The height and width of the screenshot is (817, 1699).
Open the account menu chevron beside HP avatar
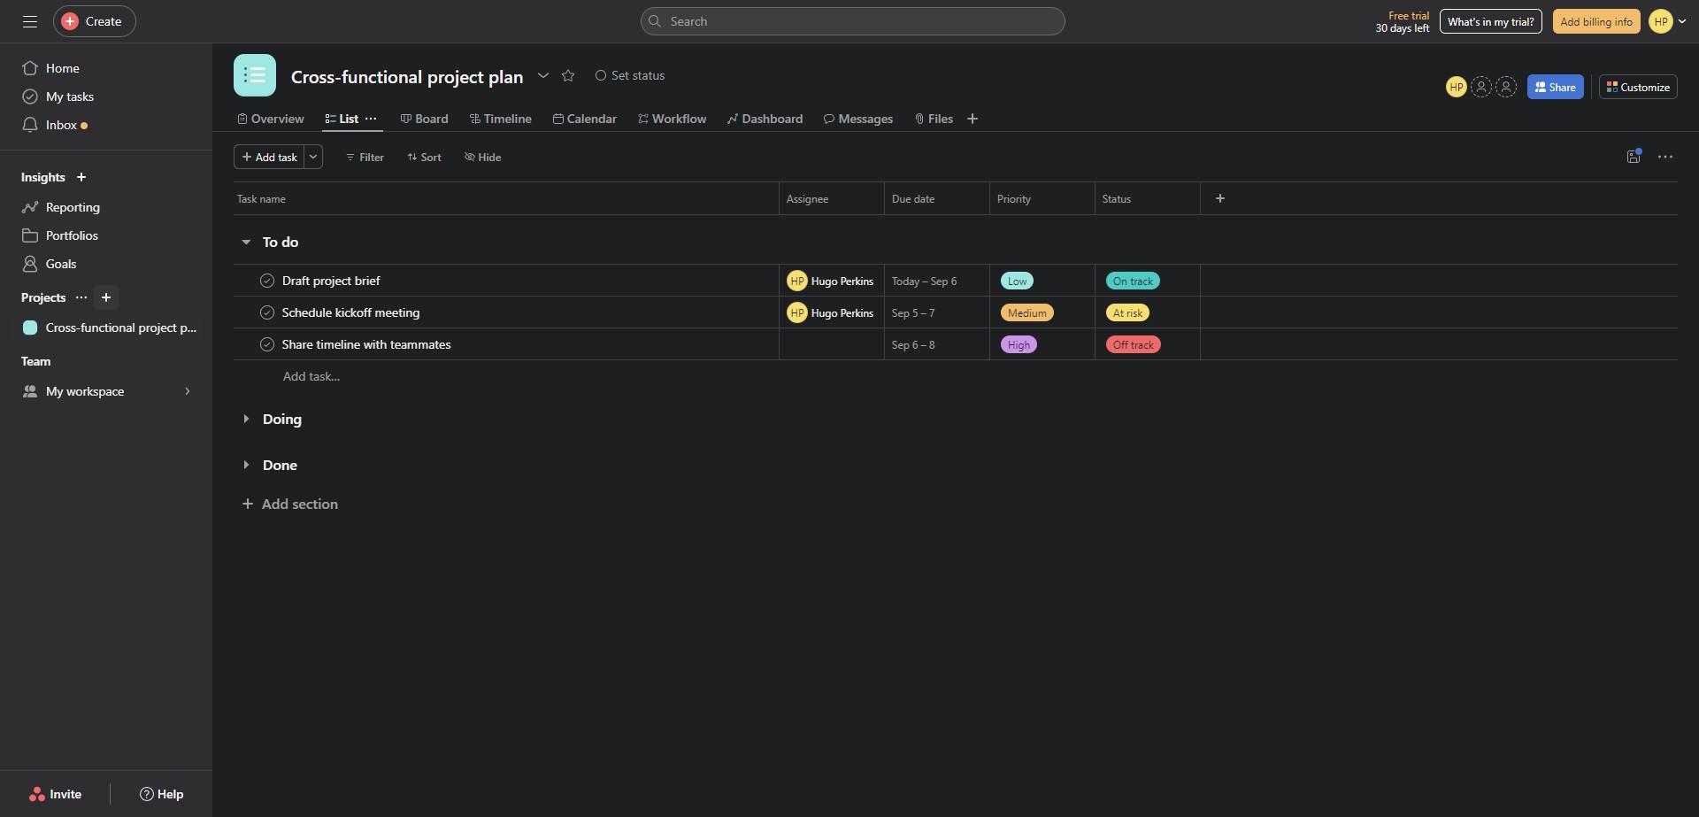1682,21
